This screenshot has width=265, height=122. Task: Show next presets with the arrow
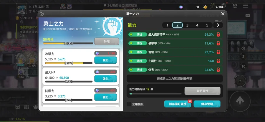pos(218,25)
